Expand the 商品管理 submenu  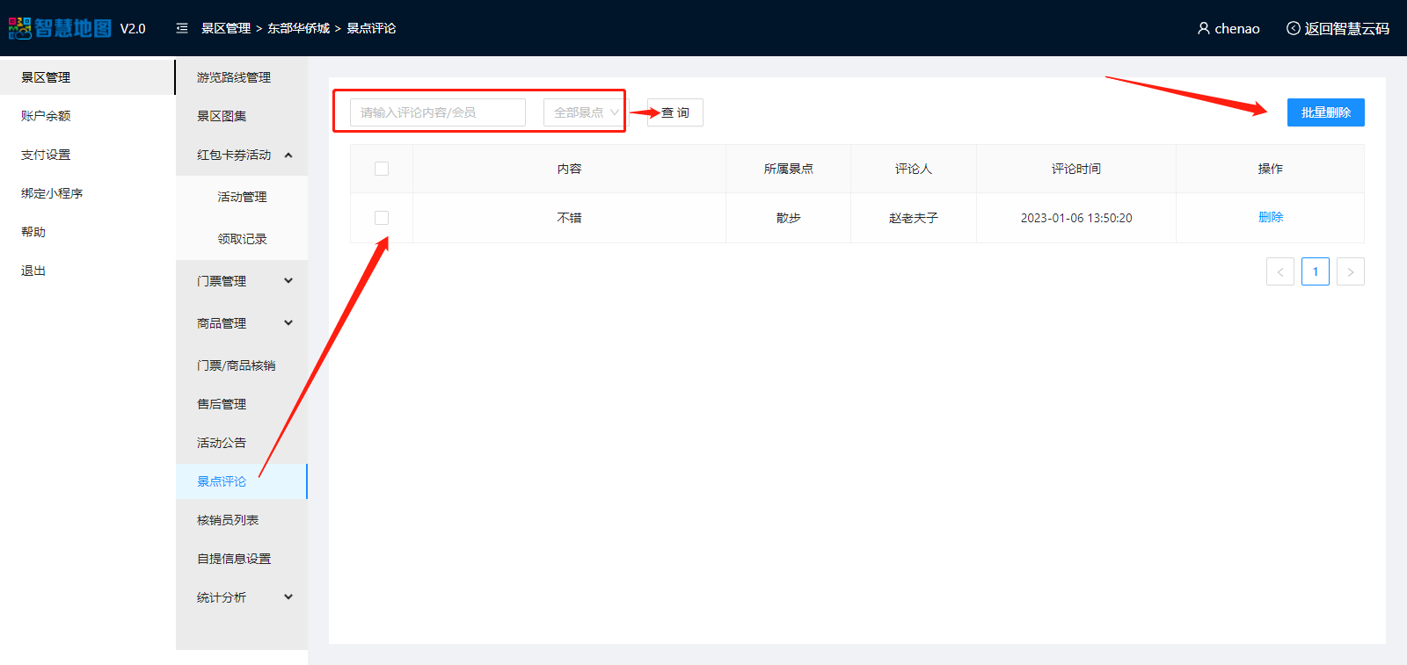click(x=288, y=323)
